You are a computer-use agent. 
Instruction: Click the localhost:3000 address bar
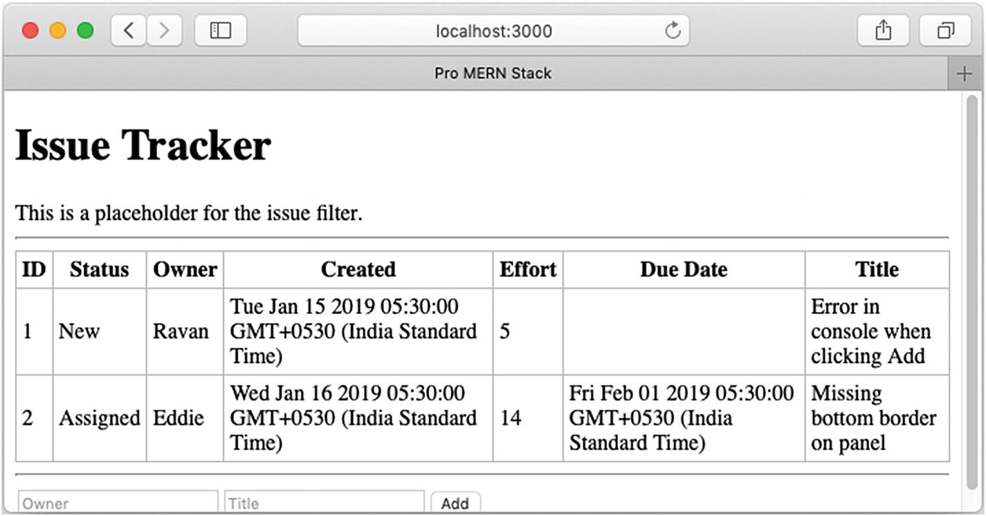[x=493, y=31]
